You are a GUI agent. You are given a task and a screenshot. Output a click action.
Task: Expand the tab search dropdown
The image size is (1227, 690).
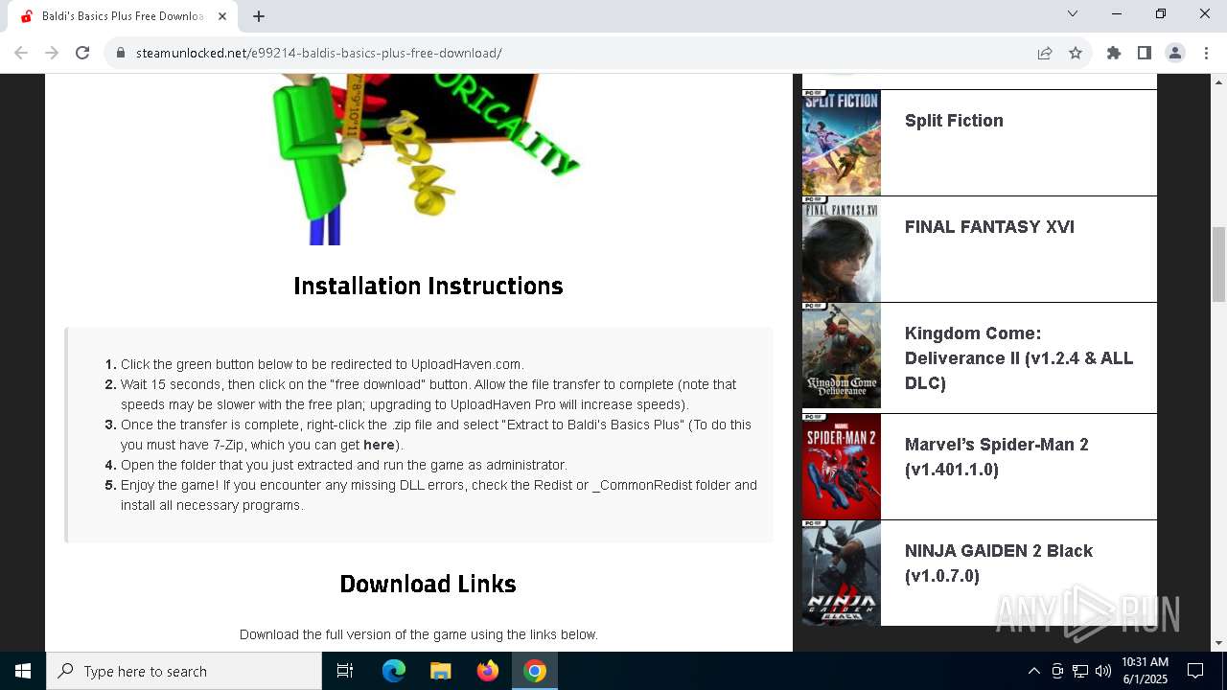point(1073,13)
